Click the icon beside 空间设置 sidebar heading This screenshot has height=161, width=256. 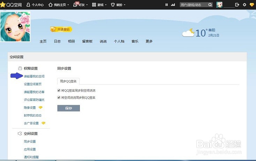pyautogui.click(x=20, y=133)
